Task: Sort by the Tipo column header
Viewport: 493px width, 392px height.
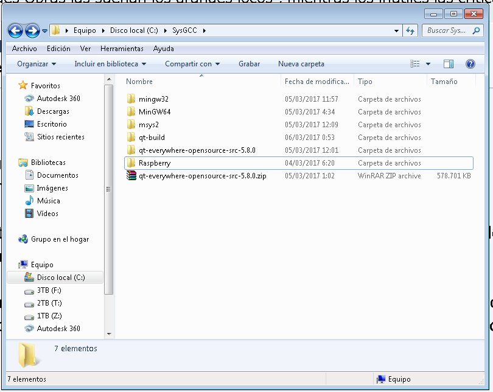Action: pos(365,82)
